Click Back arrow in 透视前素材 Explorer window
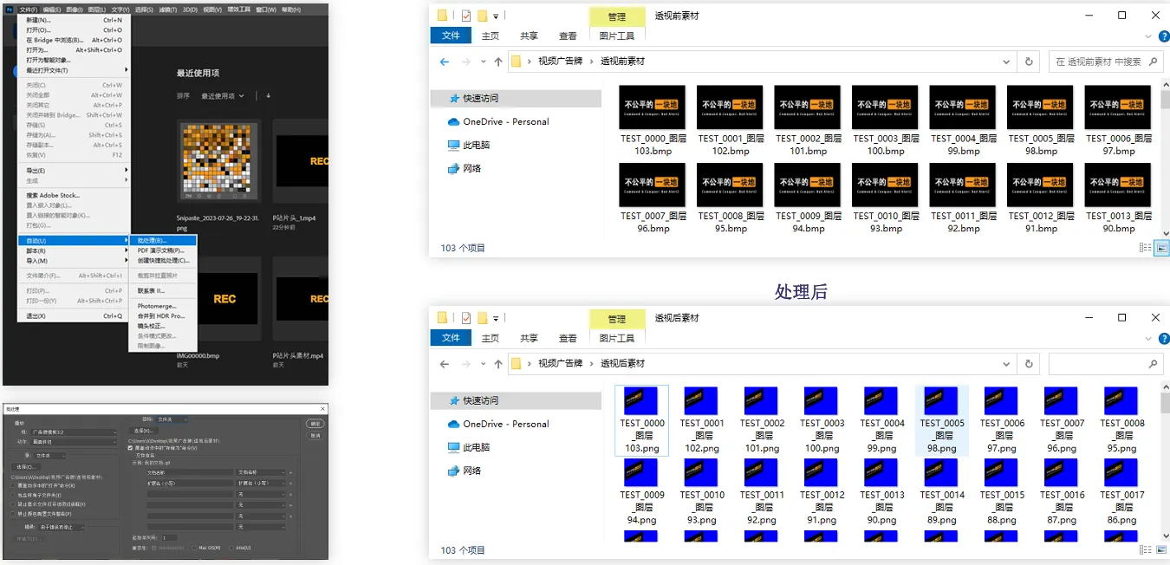This screenshot has width=1170, height=565. point(445,62)
